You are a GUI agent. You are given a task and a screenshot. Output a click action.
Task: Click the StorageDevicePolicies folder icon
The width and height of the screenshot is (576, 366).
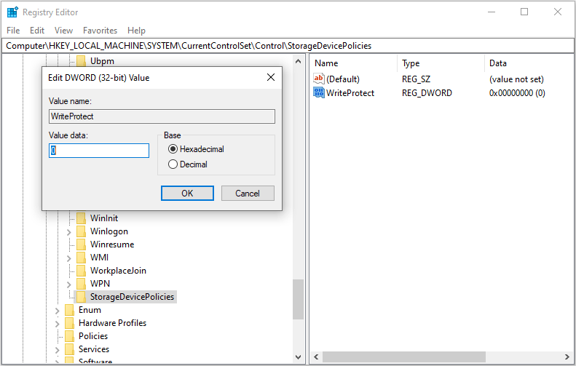81,297
